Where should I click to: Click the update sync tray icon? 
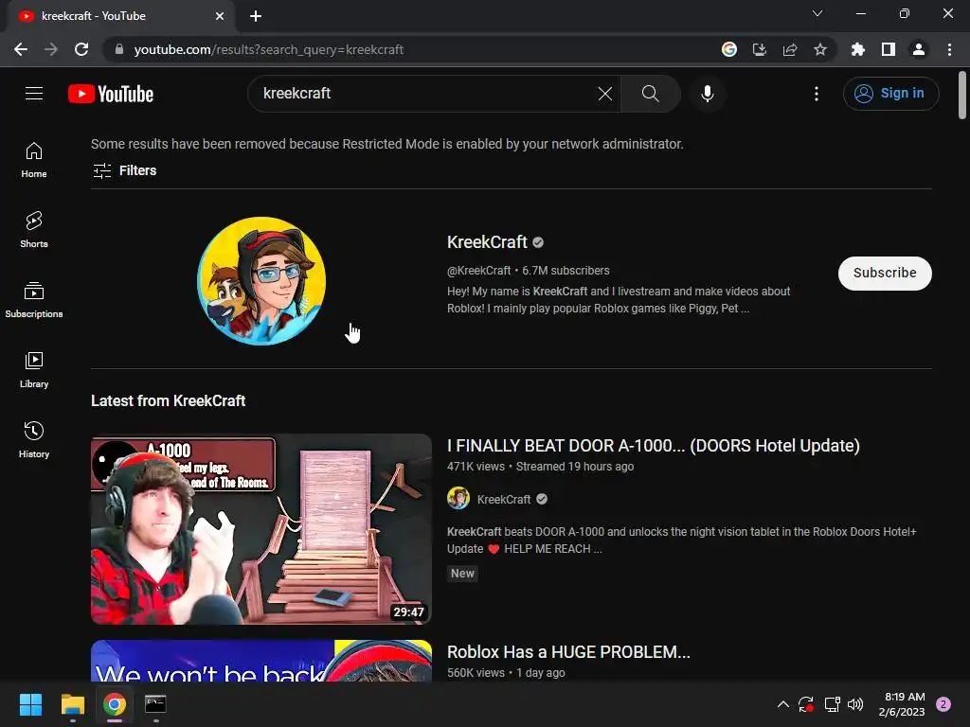805,704
